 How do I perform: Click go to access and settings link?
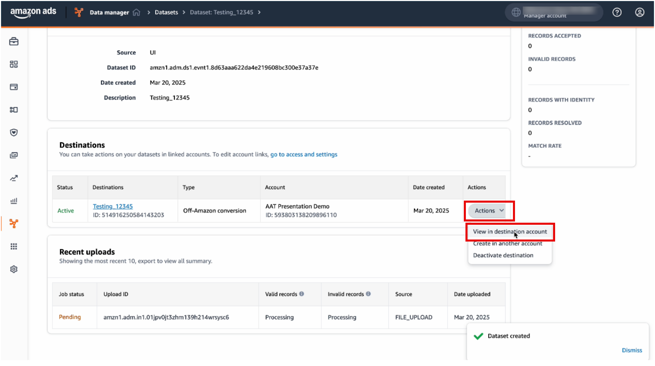(304, 155)
